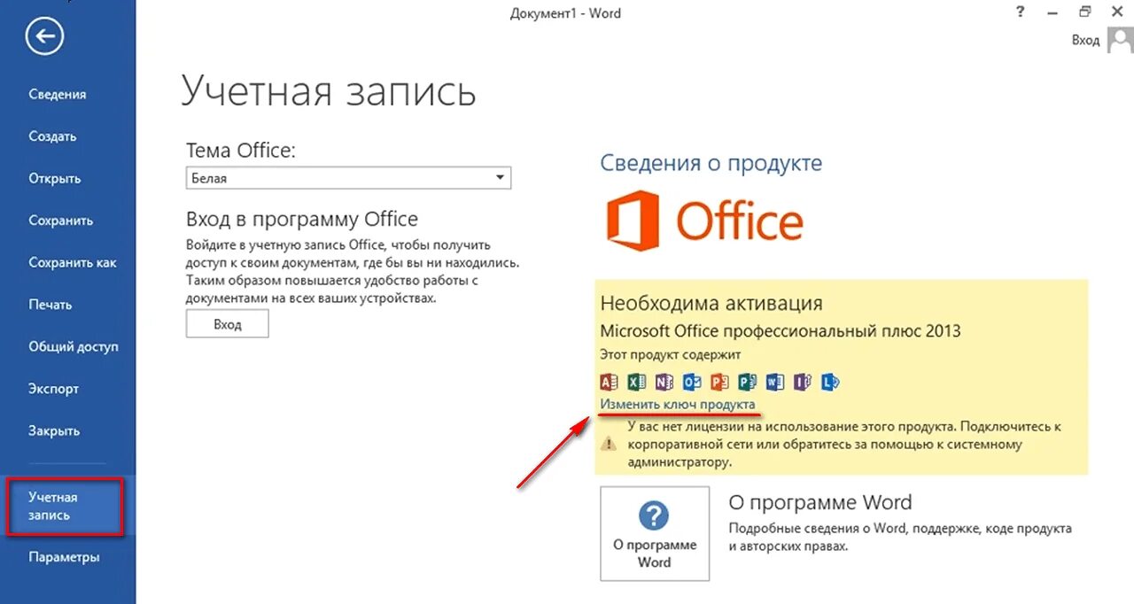Select Сохранить как menu item
Screen dimensions: 1134x604
click(73, 262)
